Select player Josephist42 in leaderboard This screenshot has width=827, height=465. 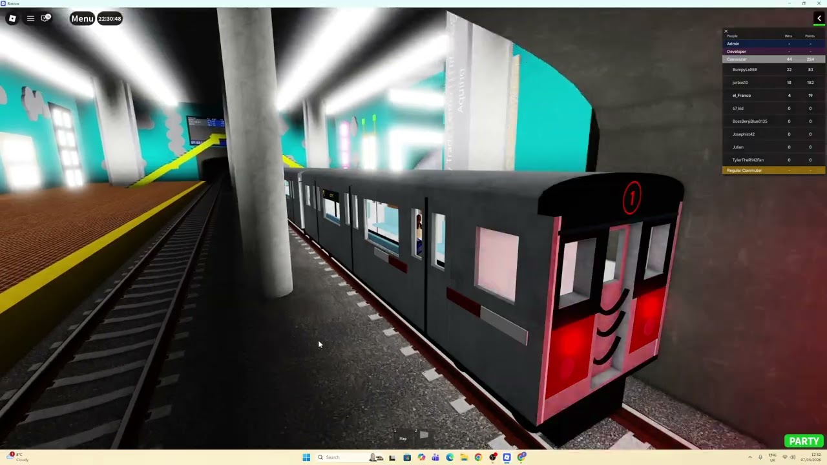pyautogui.click(x=773, y=134)
